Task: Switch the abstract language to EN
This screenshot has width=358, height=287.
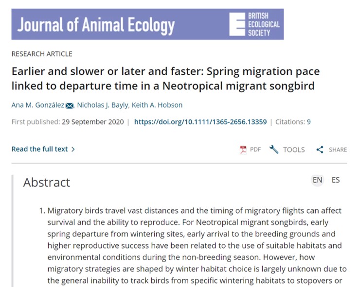Action: point(317,180)
